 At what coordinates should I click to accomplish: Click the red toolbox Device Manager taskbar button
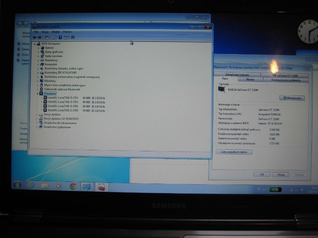[102, 187]
